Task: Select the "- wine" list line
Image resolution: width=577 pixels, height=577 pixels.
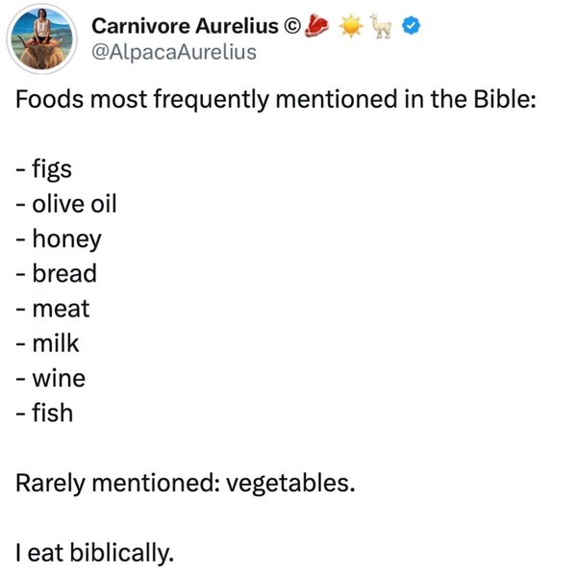Action: (x=51, y=379)
